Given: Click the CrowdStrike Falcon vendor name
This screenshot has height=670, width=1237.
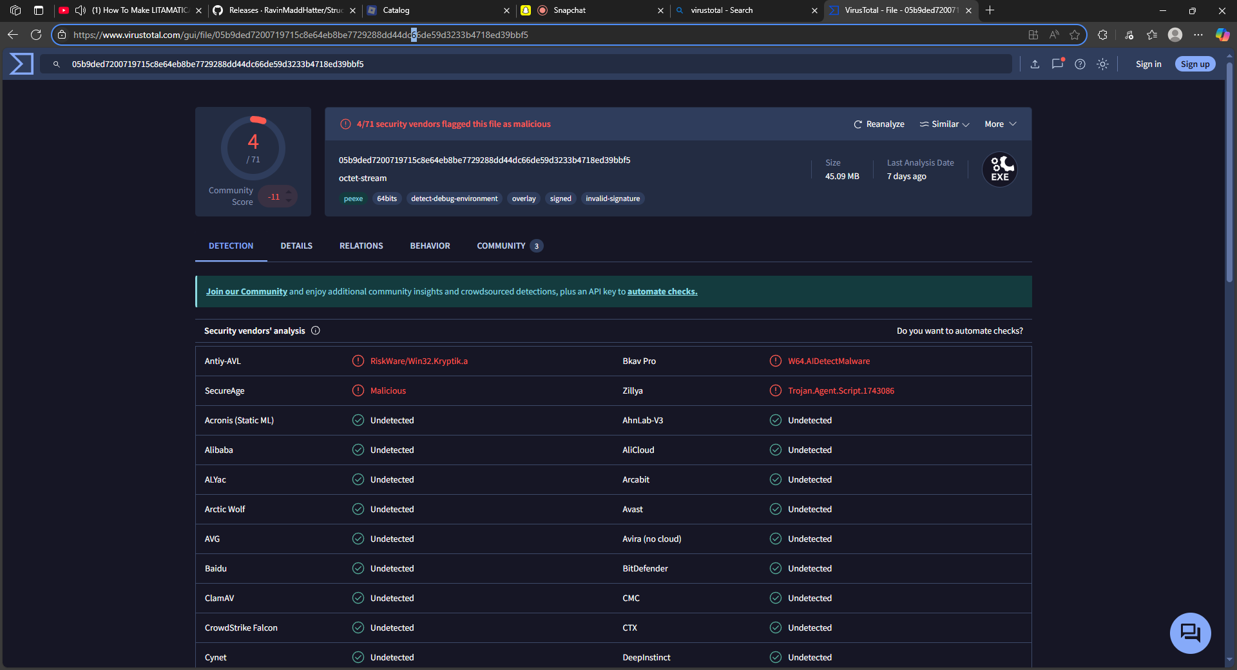Looking at the screenshot, I should click(x=241, y=627).
